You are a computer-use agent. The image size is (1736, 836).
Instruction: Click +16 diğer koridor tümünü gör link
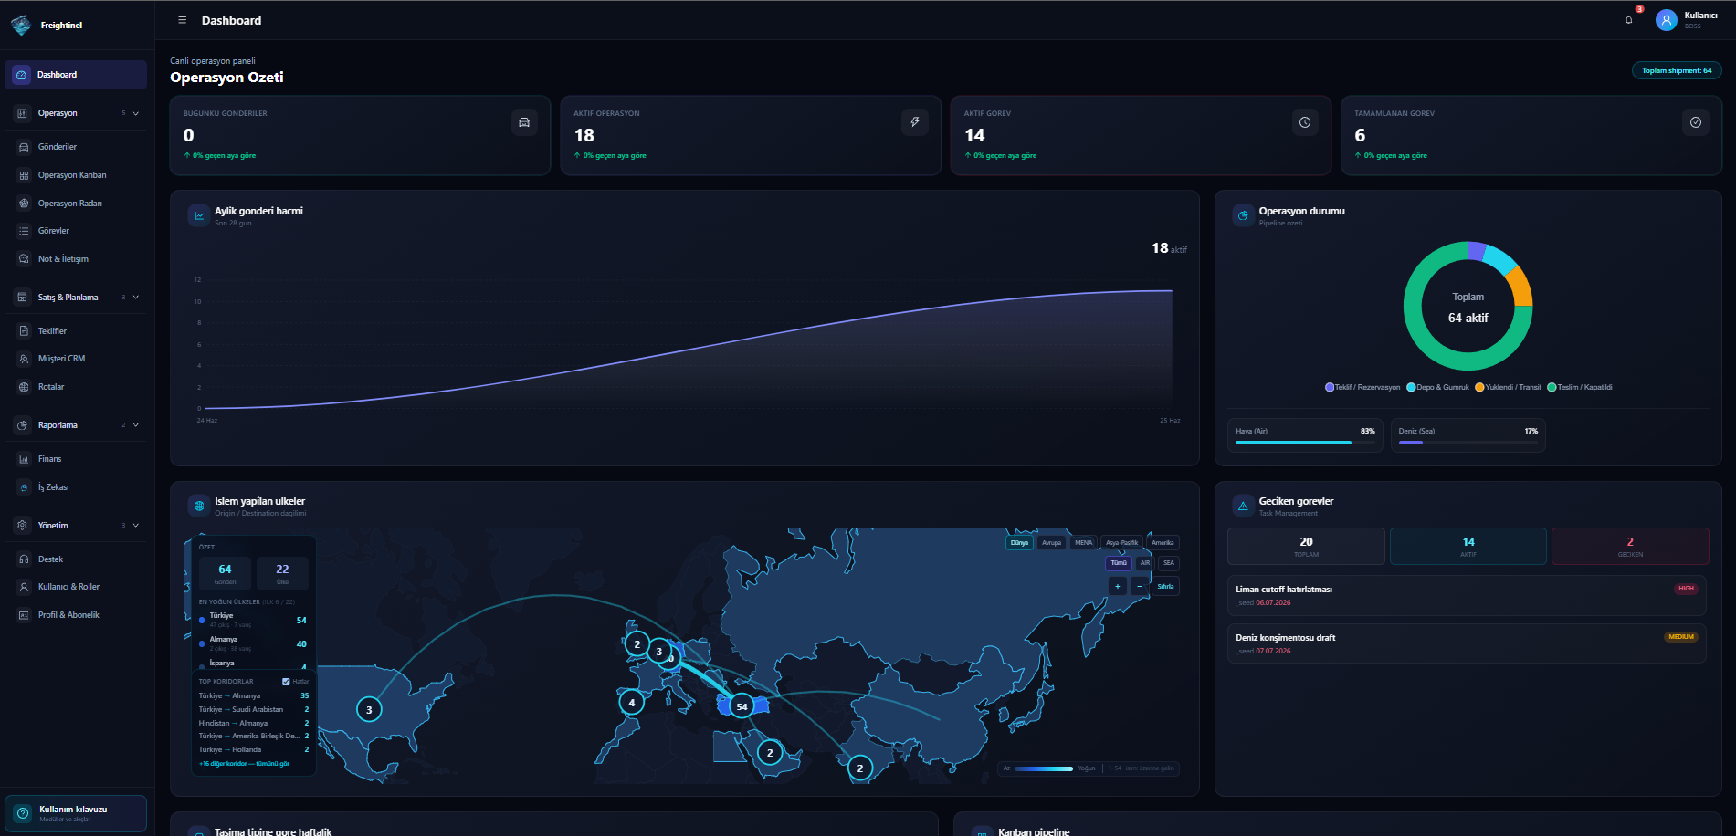click(244, 764)
